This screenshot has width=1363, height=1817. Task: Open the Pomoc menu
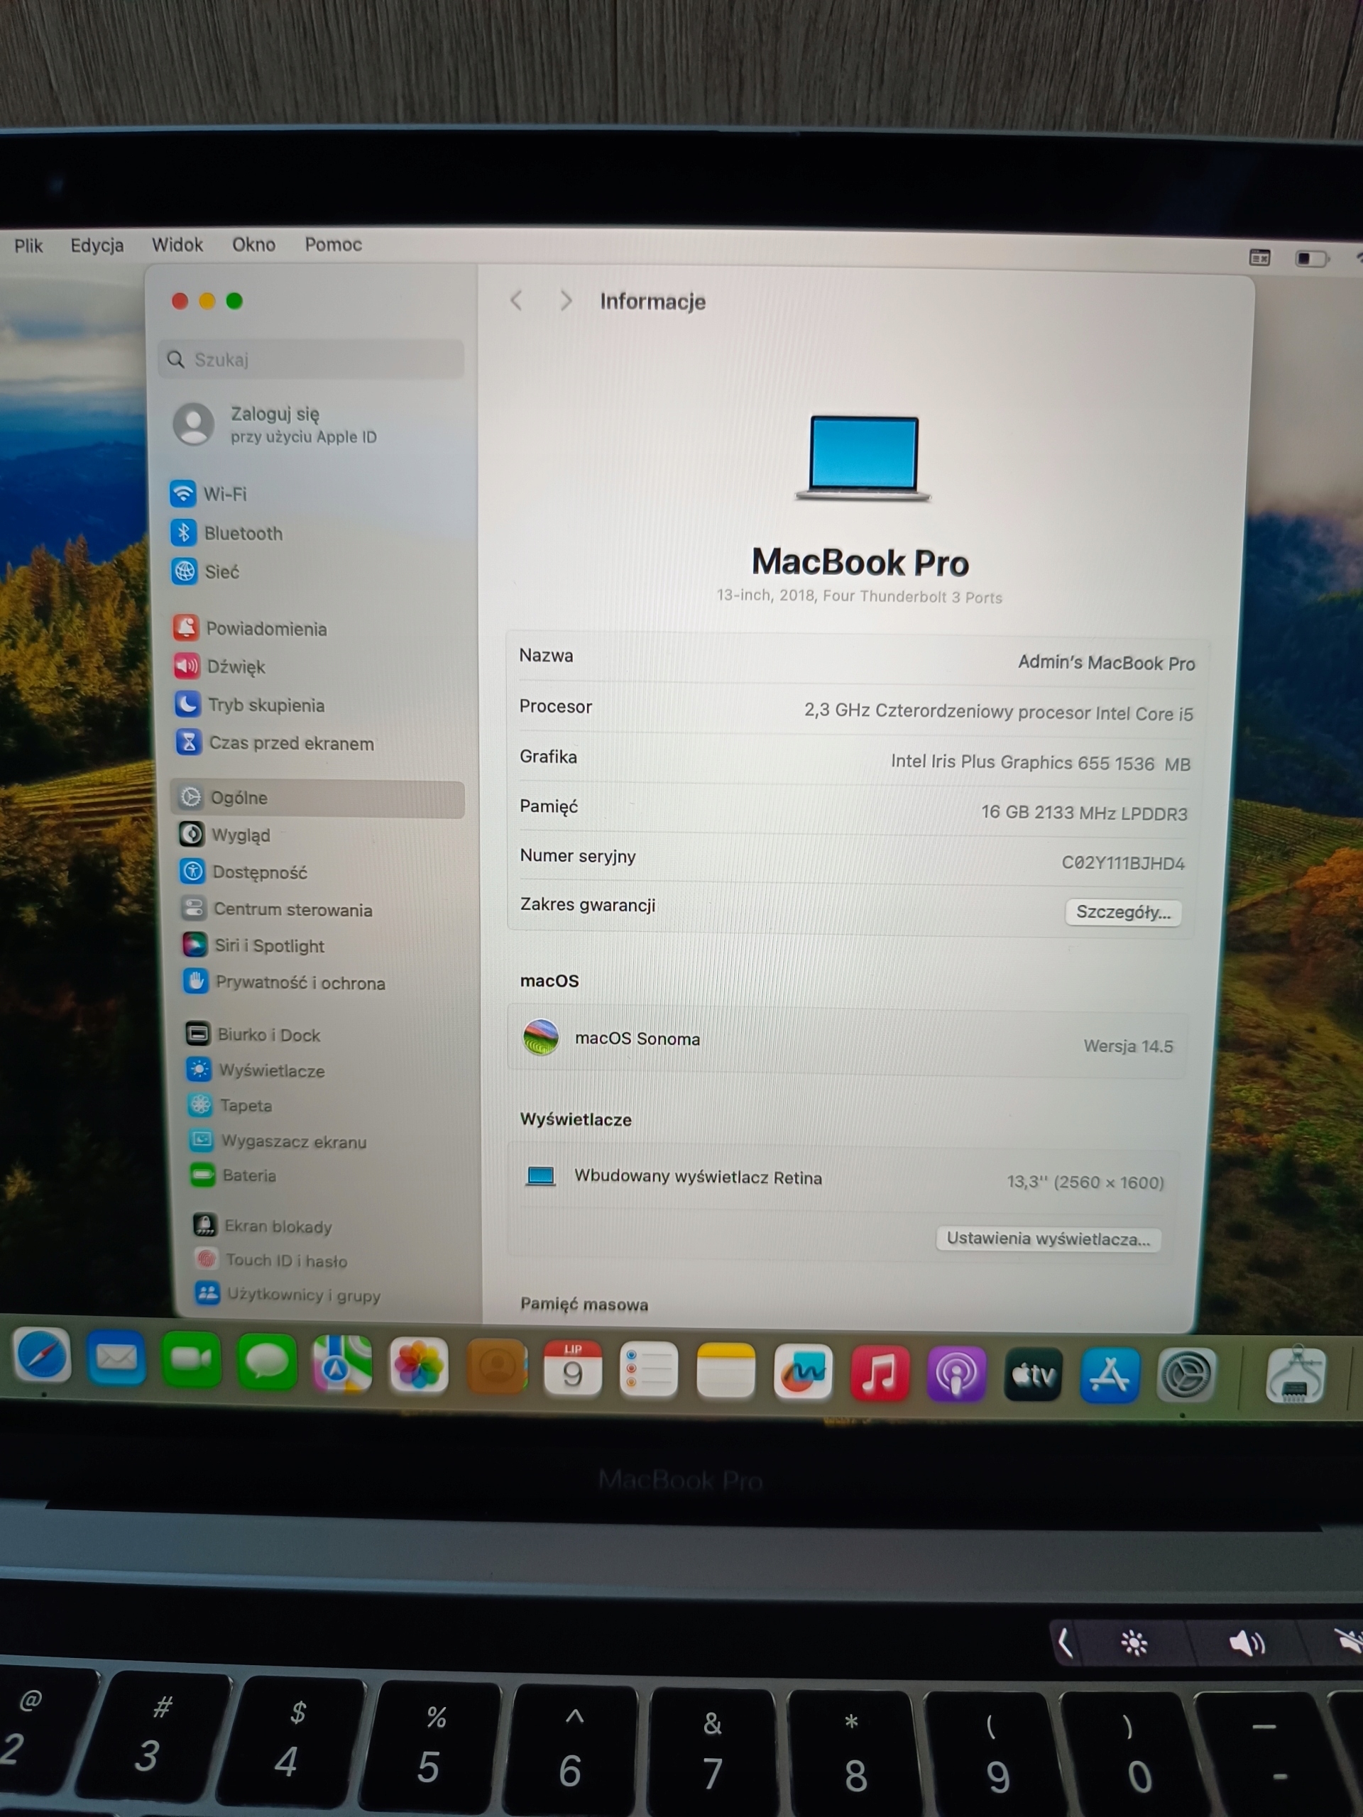[x=333, y=244]
